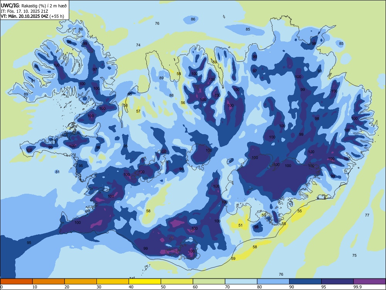Click the "70" legend scale label
This screenshot has width=386, height=290.
tap(227, 287)
